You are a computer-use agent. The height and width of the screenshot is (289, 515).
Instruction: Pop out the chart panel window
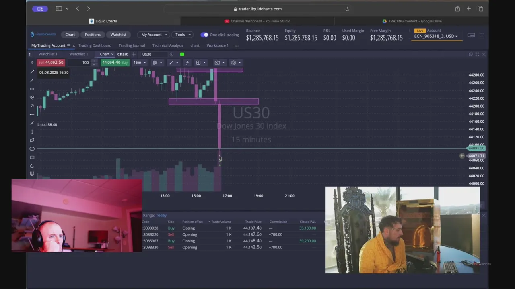(471, 54)
